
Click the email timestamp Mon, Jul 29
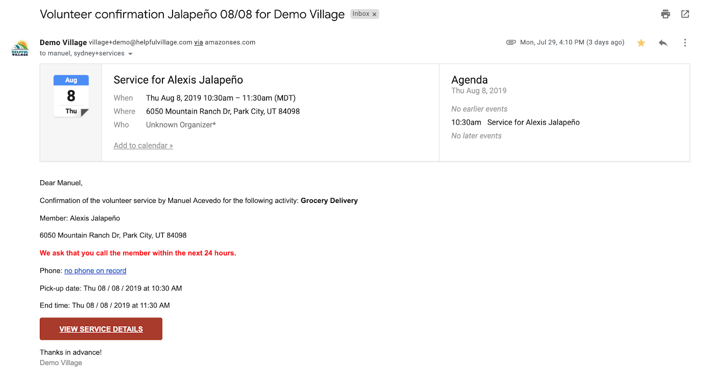(572, 42)
